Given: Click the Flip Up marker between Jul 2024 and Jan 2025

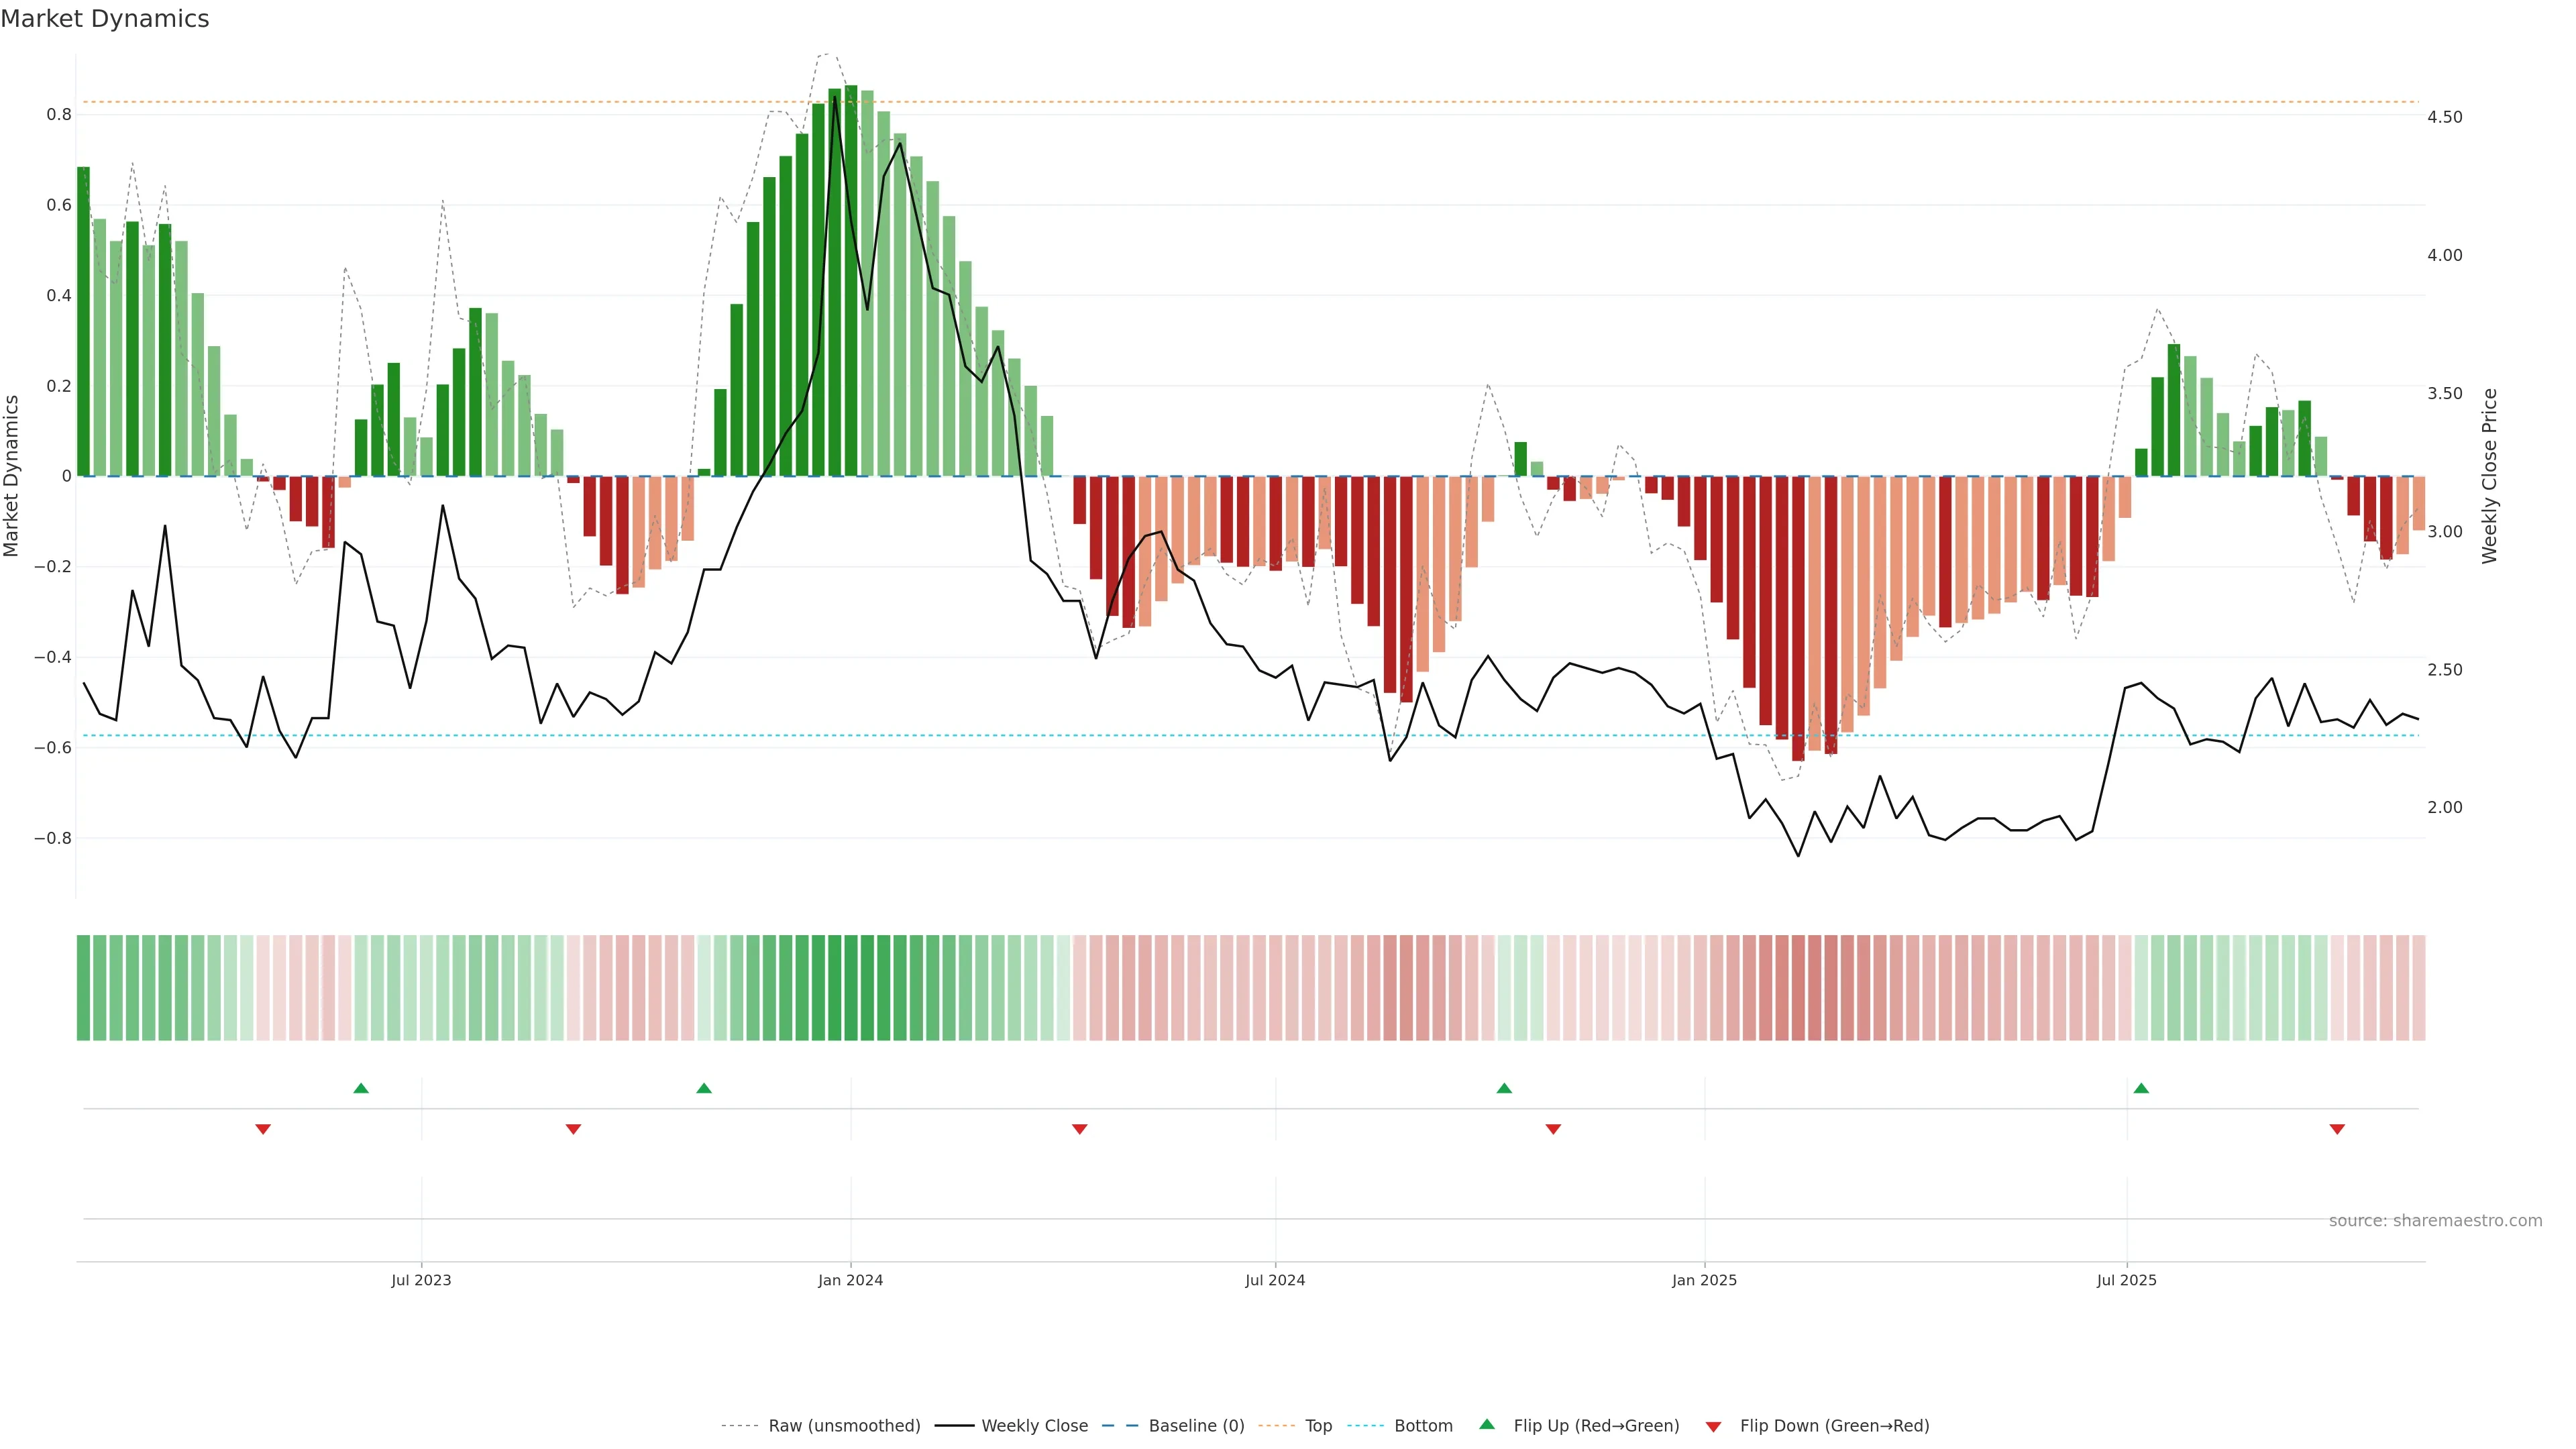Looking at the screenshot, I should [x=1504, y=1088].
